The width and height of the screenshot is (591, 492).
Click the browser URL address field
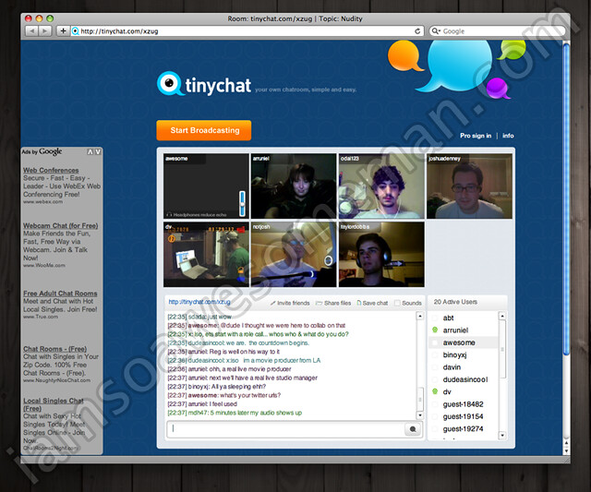coord(247,31)
